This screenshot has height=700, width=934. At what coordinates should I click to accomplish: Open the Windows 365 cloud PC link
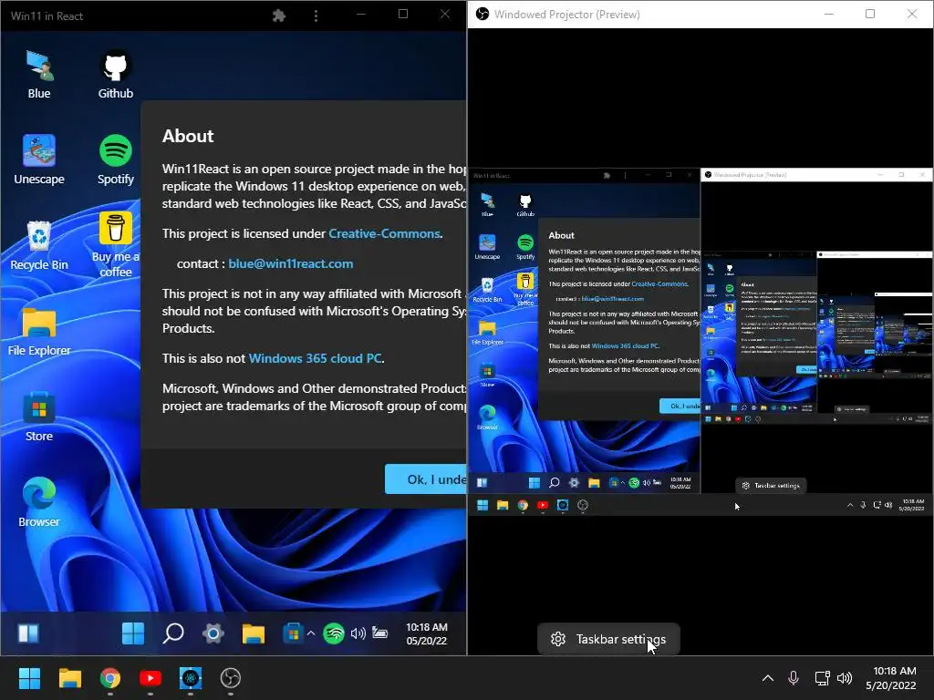315,358
